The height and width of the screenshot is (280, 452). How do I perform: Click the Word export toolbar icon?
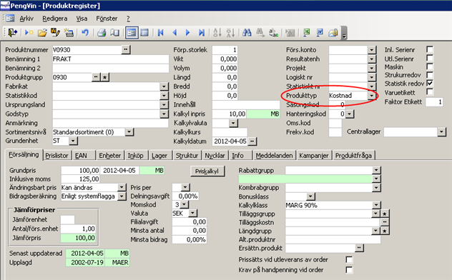point(320,33)
